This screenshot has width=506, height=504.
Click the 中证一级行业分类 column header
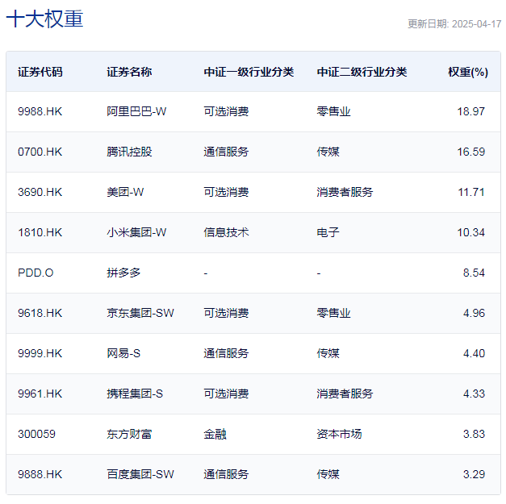point(249,72)
